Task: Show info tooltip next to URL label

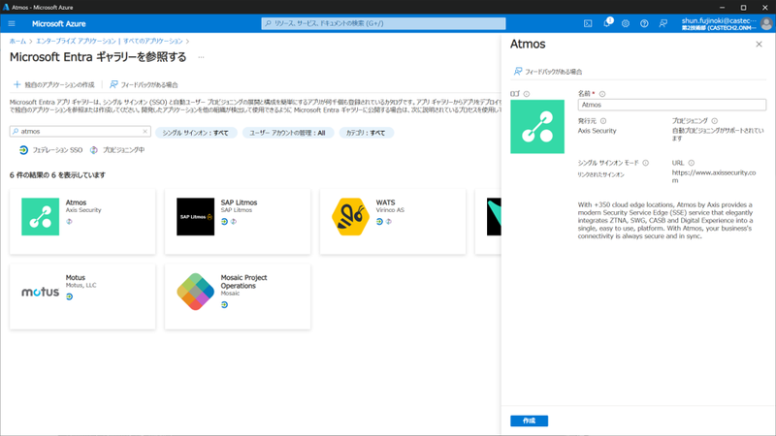Action: [692, 163]
